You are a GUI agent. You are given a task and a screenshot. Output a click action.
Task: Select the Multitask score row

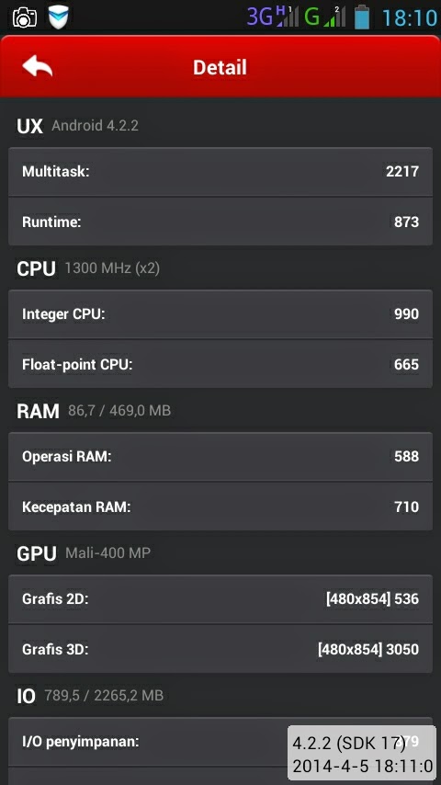(220, 172)
